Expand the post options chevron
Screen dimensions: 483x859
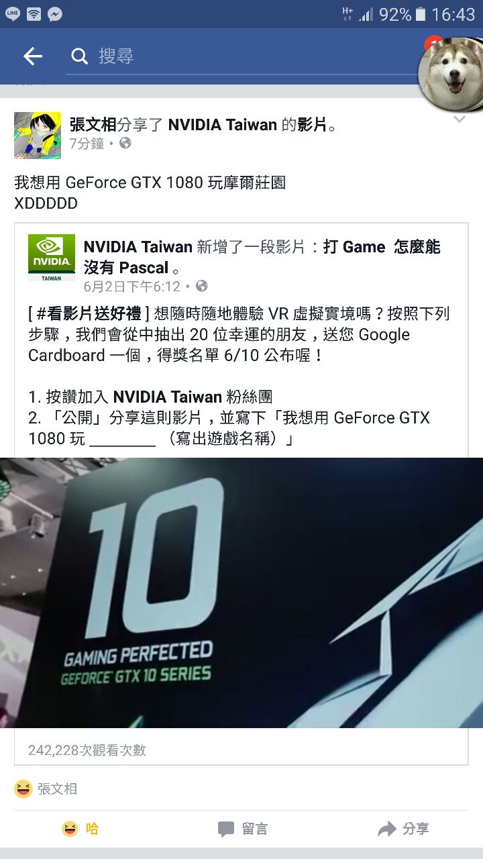pyautogui.click(x=460, y=119)
